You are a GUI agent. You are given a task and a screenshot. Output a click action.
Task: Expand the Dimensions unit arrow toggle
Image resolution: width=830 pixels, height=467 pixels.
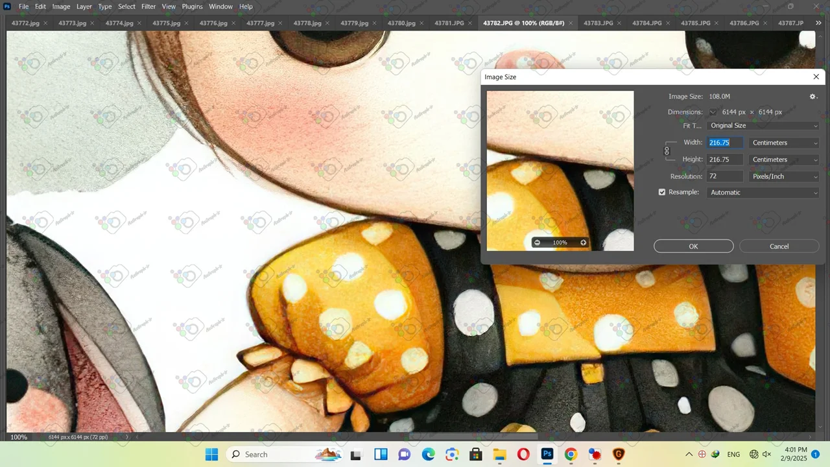click(x=713, y=112)
